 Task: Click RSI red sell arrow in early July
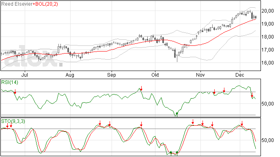tap(15, 91)
